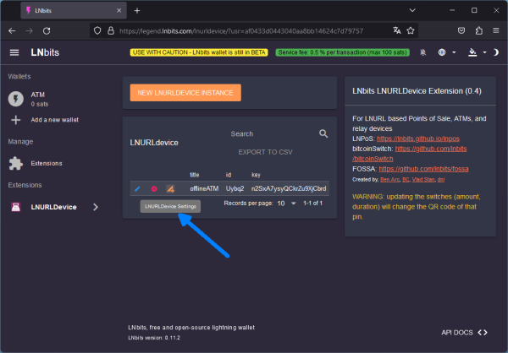Close the LNbits browser tab

pyautogui.click(x=119, y=11)
